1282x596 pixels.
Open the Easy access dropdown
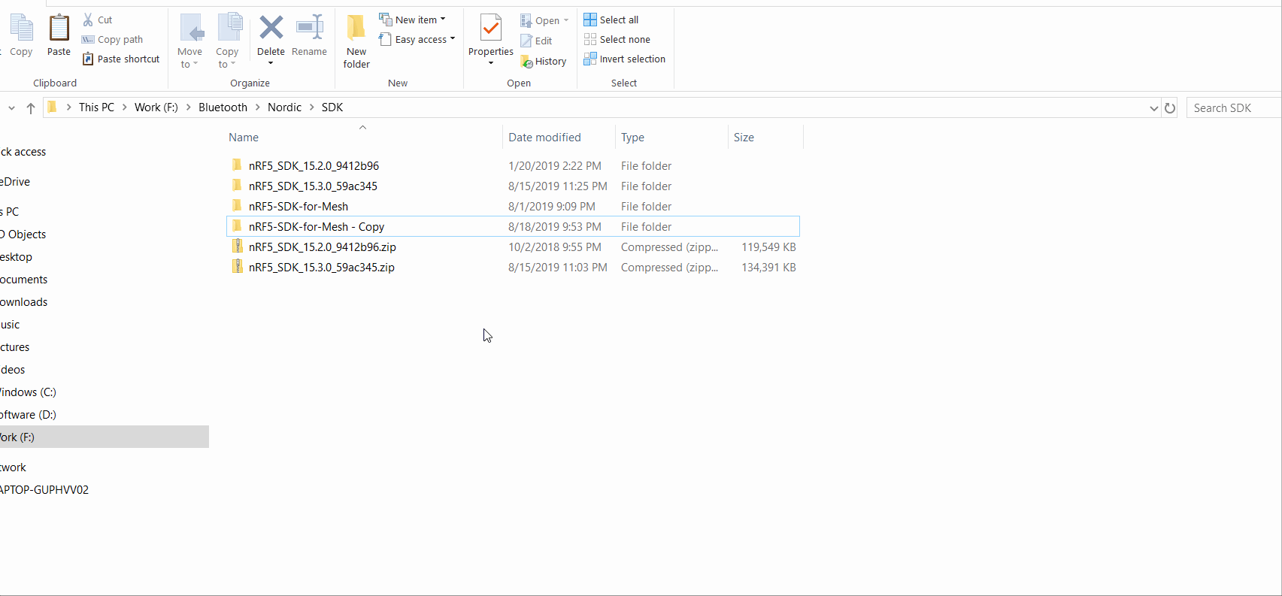(418, 40)
